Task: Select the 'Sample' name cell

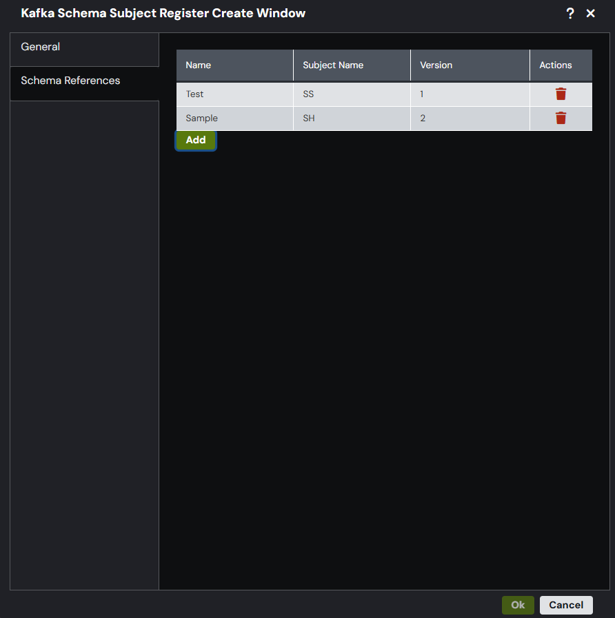Action: pos(234,119)
